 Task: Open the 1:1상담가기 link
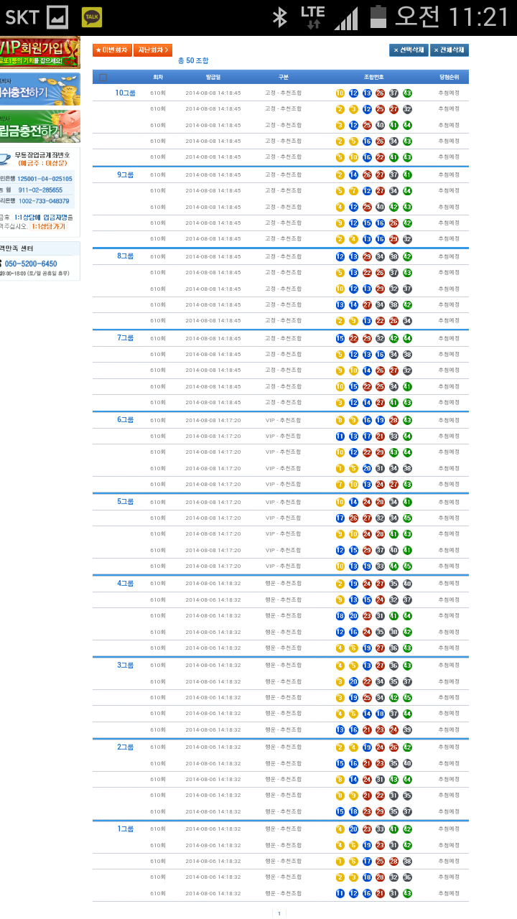click(x=48, y=226)
